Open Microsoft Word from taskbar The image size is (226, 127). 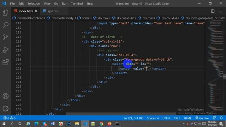coord(53,124)
